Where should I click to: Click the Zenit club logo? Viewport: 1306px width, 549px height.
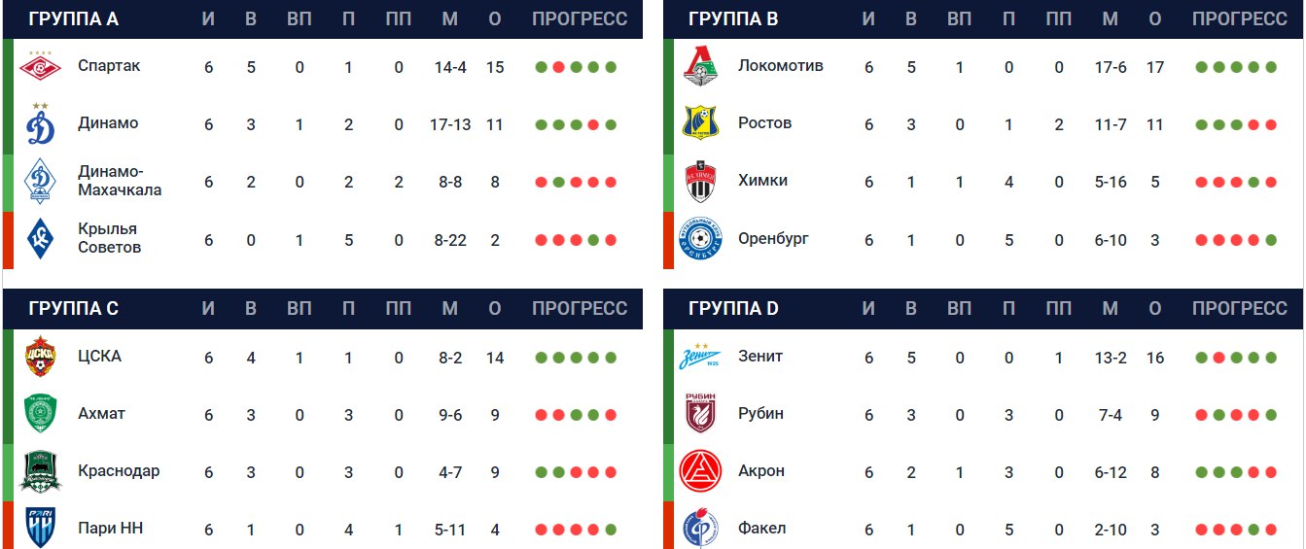699,357
